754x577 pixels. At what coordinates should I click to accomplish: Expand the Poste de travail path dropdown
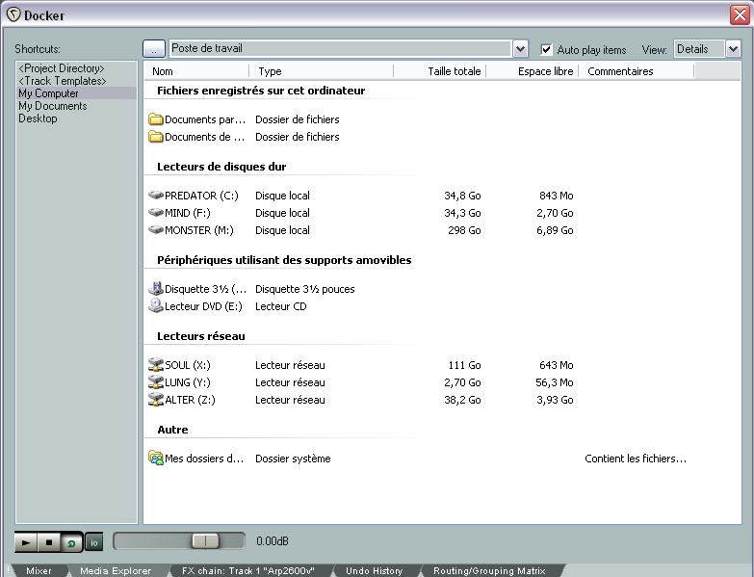tap(521, 49)
